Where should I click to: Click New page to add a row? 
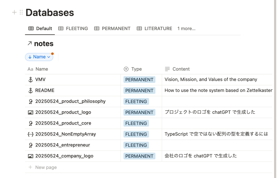click(46, 167)
